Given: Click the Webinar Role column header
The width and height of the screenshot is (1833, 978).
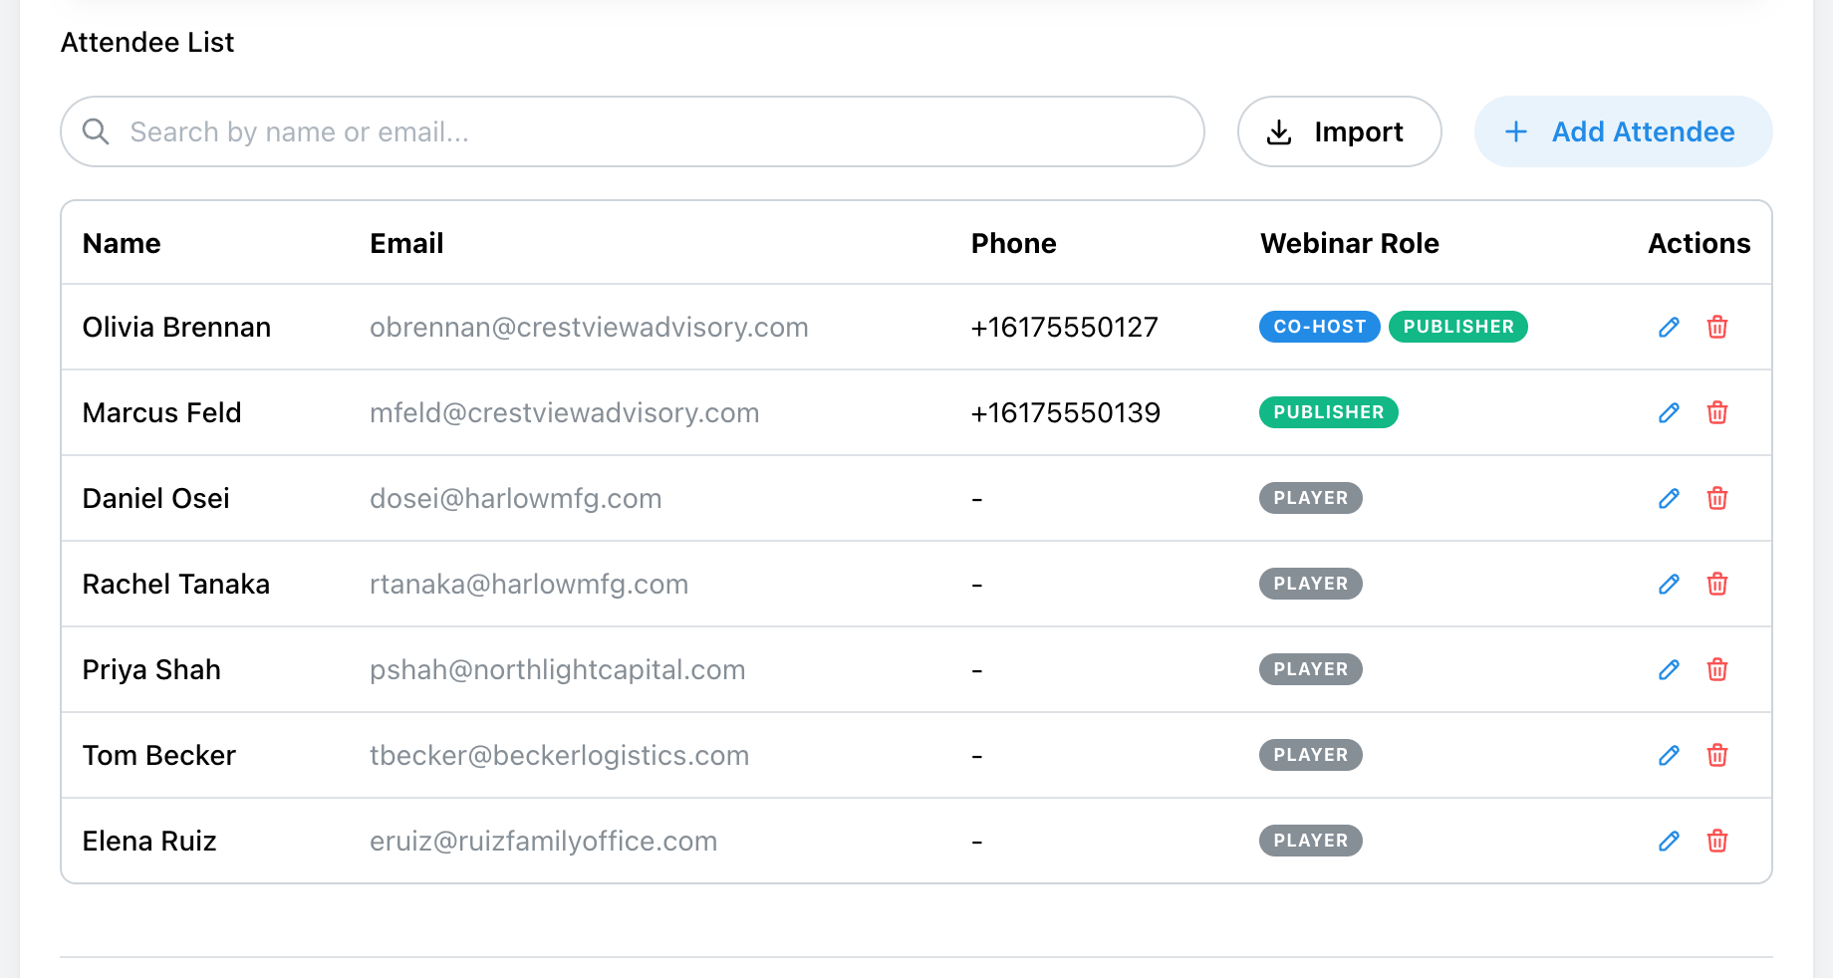Looking at the screenshot, I should point(1349,243).
